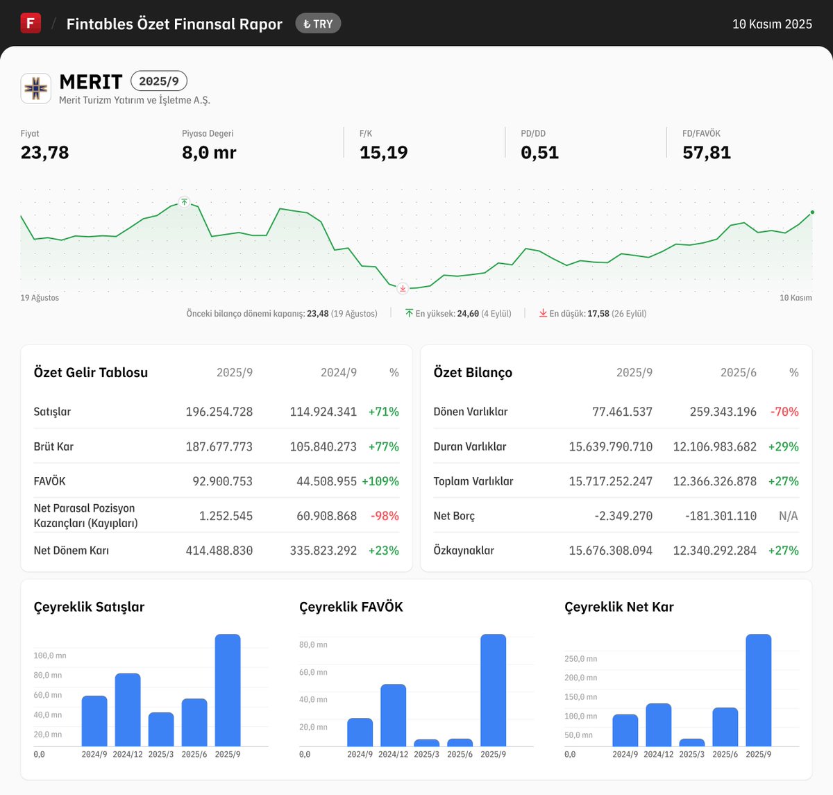Click Merit Turizm Yatırım ve İşletme A.Ş. subtitle

[135, 100]
